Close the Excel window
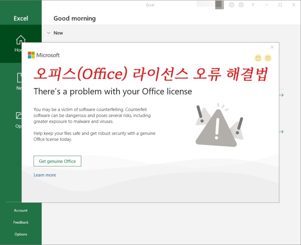Image resolution: width=301 pixels, height=245 pixels. 294,5
